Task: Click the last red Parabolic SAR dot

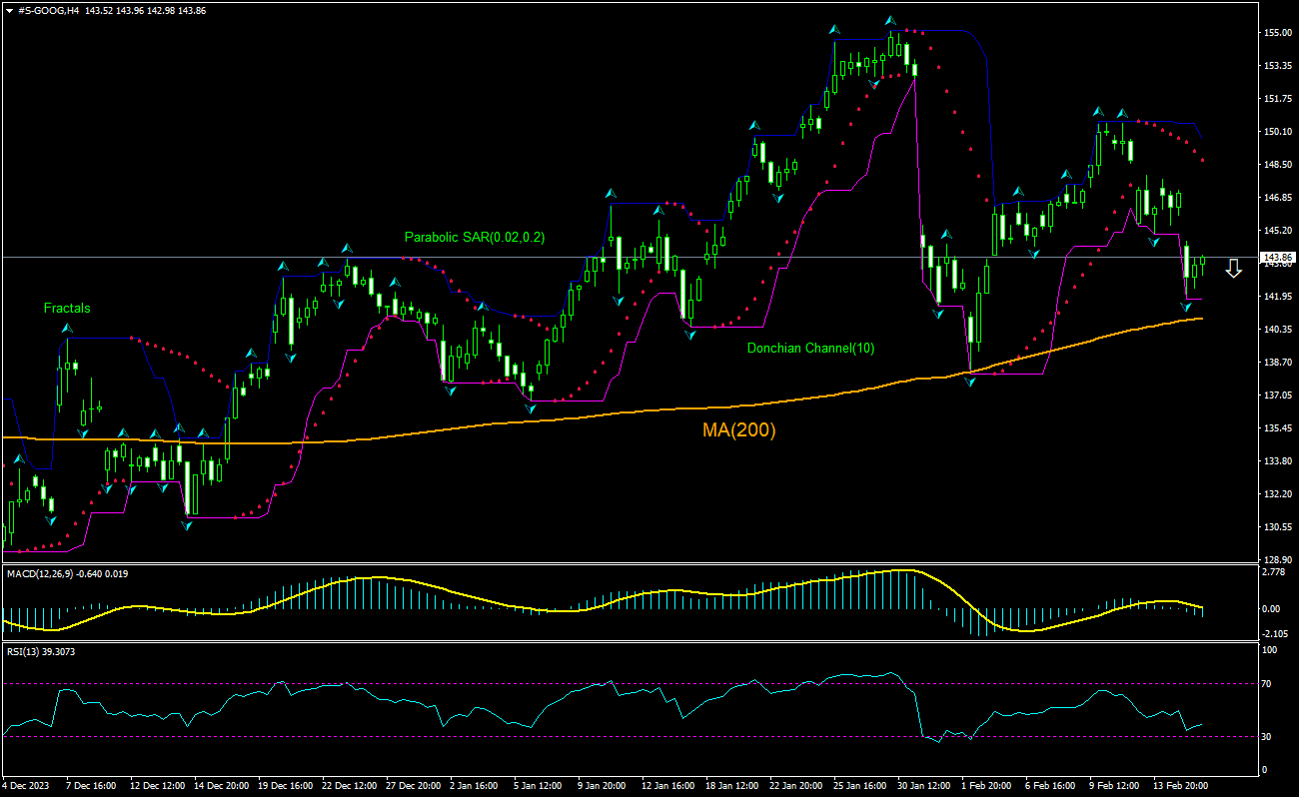Action: click(x=1202, y=160)
